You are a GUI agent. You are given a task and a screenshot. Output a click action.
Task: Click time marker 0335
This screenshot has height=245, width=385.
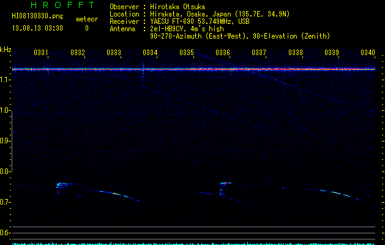tap(187, 53)
